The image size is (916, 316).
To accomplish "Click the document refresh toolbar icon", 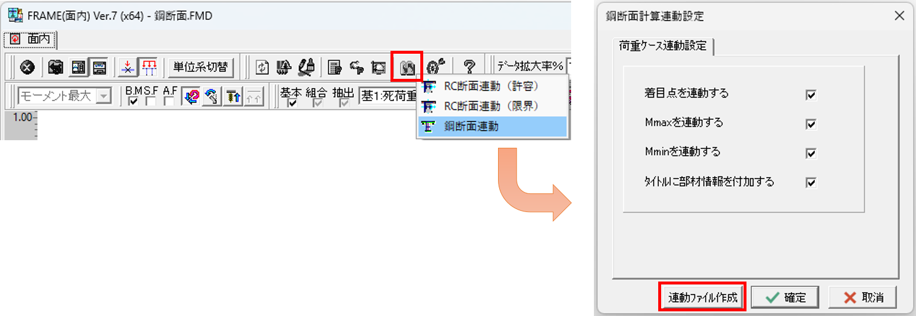I will pos(262,67).
